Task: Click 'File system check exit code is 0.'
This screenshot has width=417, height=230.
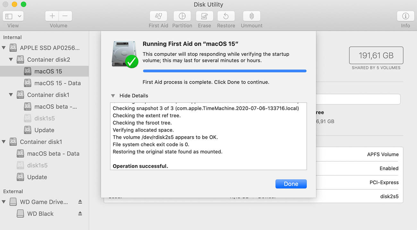Action: coord(151,144)
